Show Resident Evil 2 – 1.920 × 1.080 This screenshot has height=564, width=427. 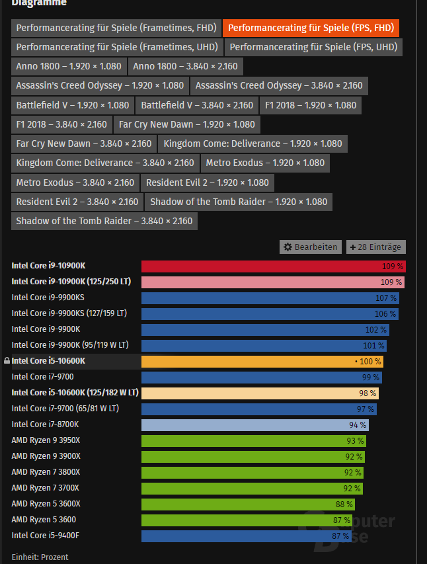click(207, 182)
